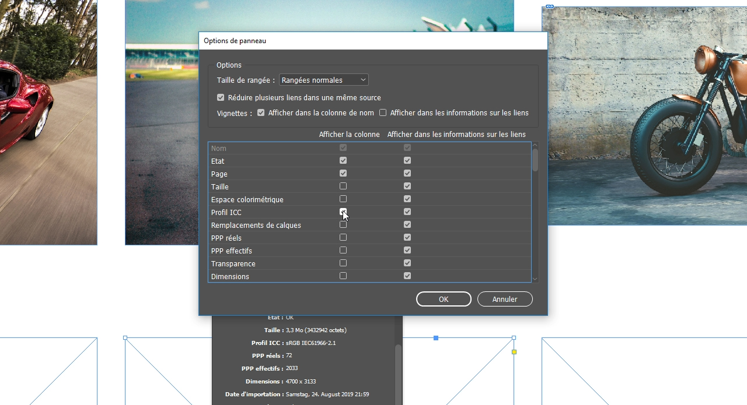Confirm the panel options with OK
Image resolution: width=747 pixels, height=405 pixels.
click(x=444, y=299)
